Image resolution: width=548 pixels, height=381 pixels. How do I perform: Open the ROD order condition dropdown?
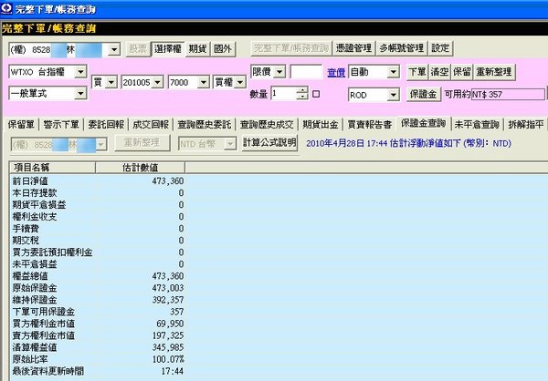click(393, 95)
